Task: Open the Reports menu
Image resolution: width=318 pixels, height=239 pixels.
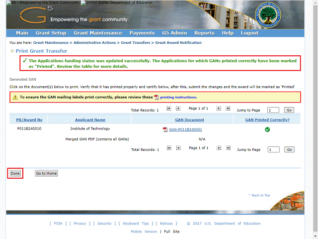Action: pos(204,33)
